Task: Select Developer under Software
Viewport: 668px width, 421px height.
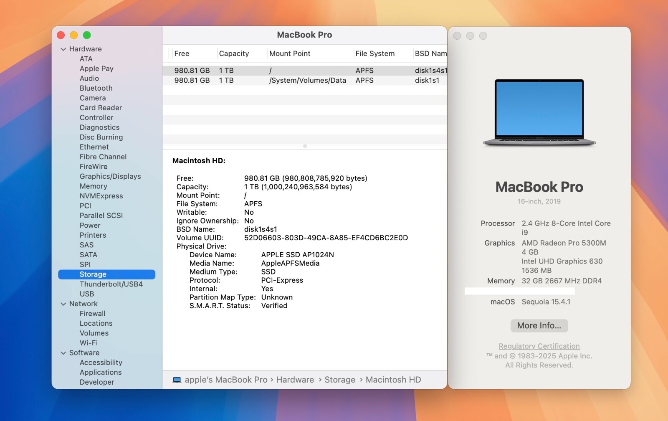Action: pyautogui.click(x=97, y=382)
